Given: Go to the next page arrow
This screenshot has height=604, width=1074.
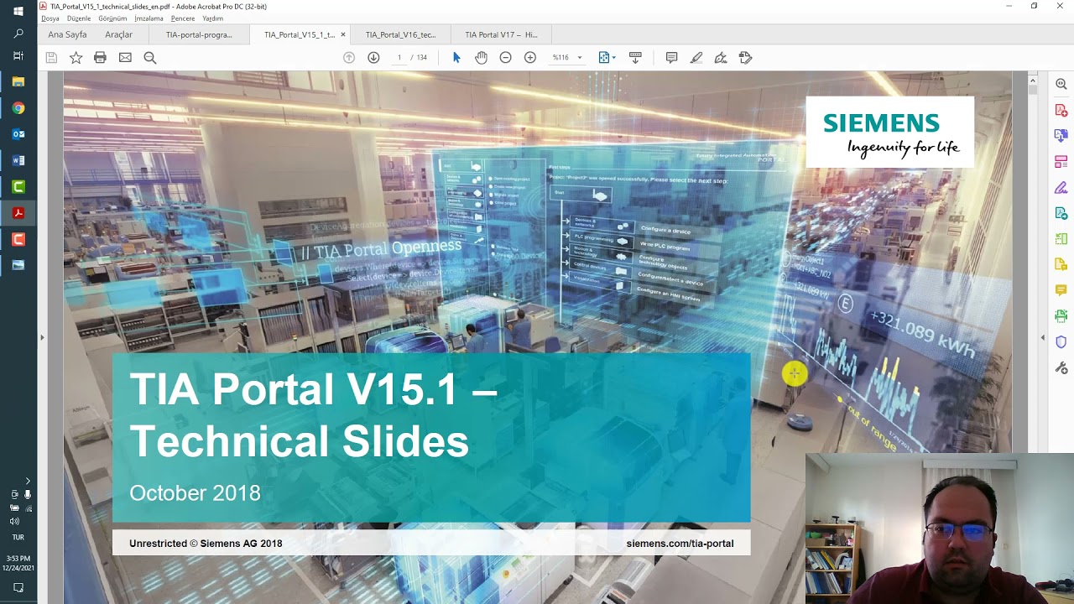Looking at the screenshot, I should click(x=373, y=58).
